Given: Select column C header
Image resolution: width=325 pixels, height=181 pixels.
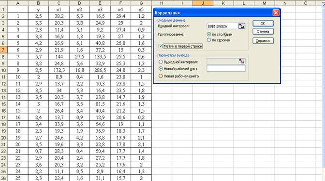Looking at the screenshot, I should coord(59,3).
